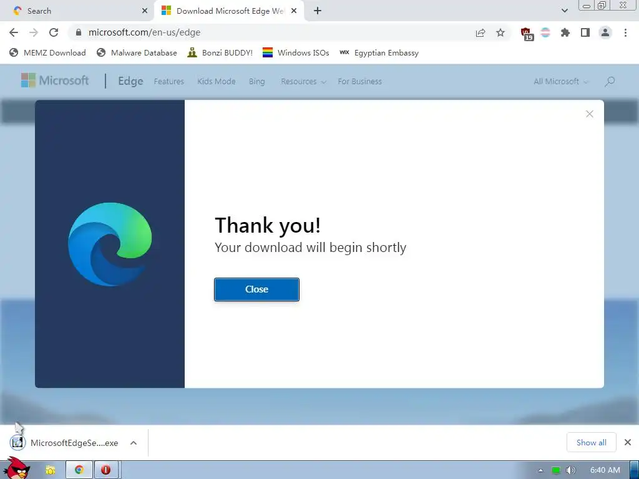The height and width of the screenshot is (479, 639).
Task: Expand the All Microsoft dropdown
Action: click(x=561, y=82)
